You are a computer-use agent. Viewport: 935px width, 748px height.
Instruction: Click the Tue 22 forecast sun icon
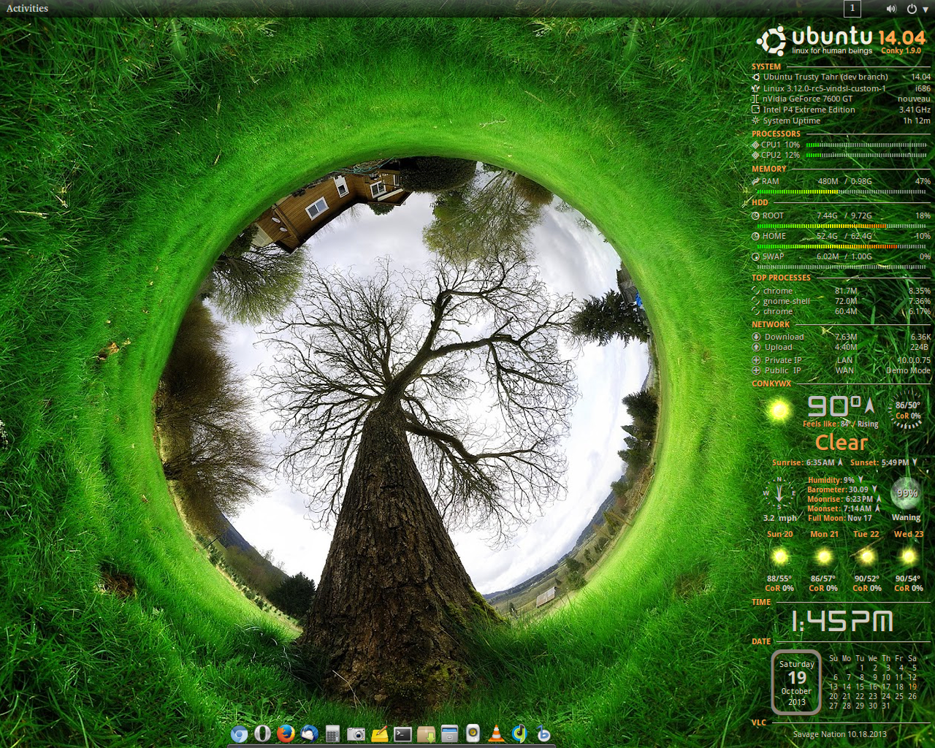pos(867,557)
